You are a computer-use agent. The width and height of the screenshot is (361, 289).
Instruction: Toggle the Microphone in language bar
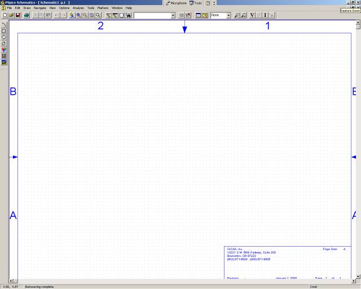tap(175, 3)
